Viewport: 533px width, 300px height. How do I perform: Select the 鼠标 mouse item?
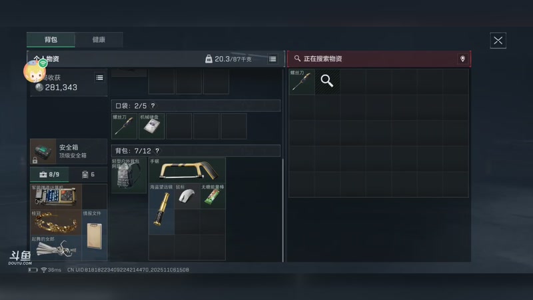187,196
